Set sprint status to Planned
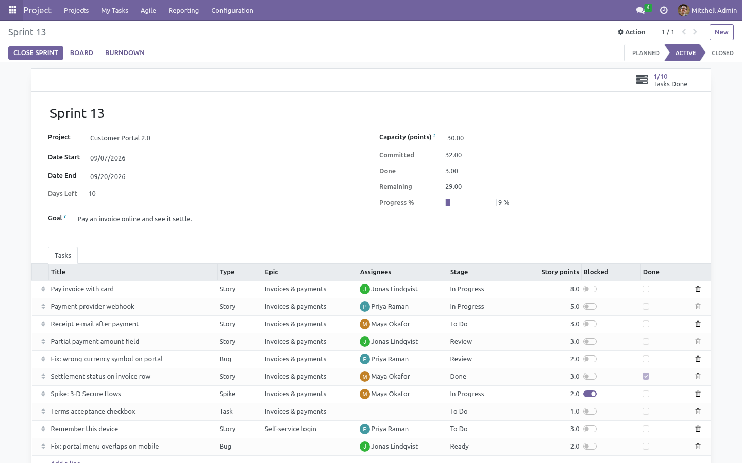The image size is (742, 463). tap(646, 53)
